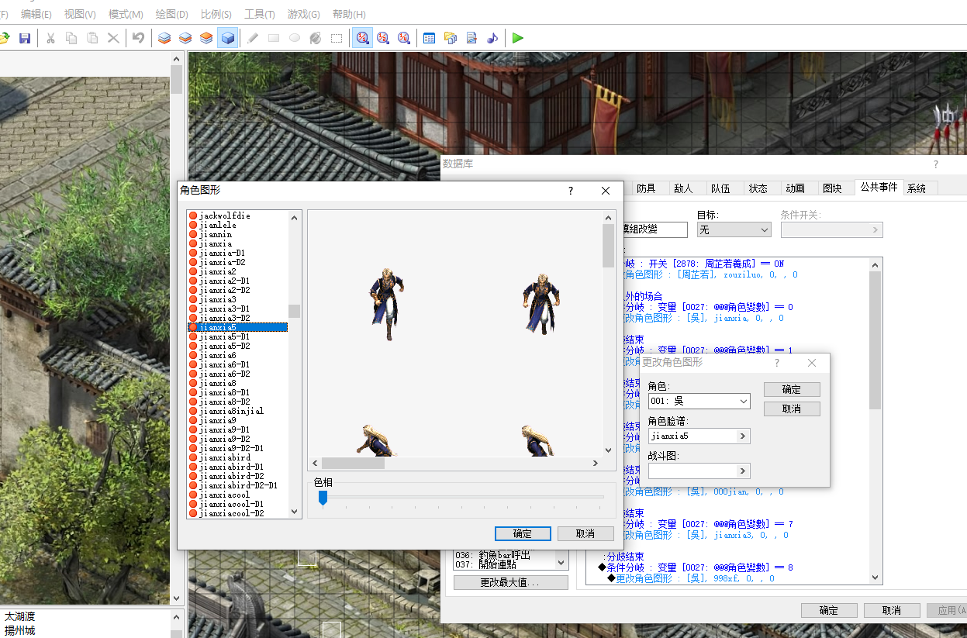The image size is (967, 638).
Task: Click the ? help button of 角色图形 dialog
Action: (571, 191)
